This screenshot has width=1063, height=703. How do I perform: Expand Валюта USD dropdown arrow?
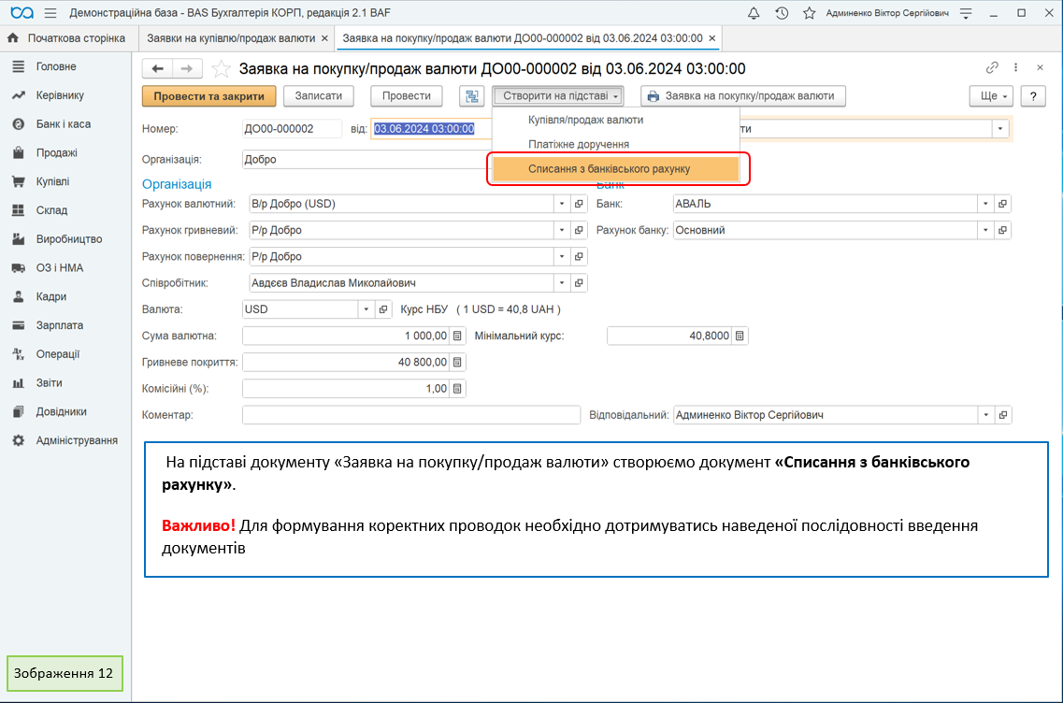point(366,309)
